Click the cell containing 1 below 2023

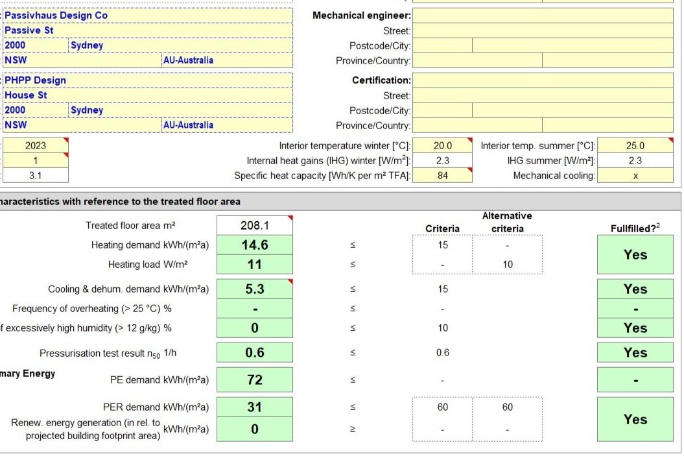coord(36,161)
